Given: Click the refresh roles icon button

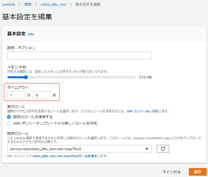Looking at the screenshot, I should (163, 149).
